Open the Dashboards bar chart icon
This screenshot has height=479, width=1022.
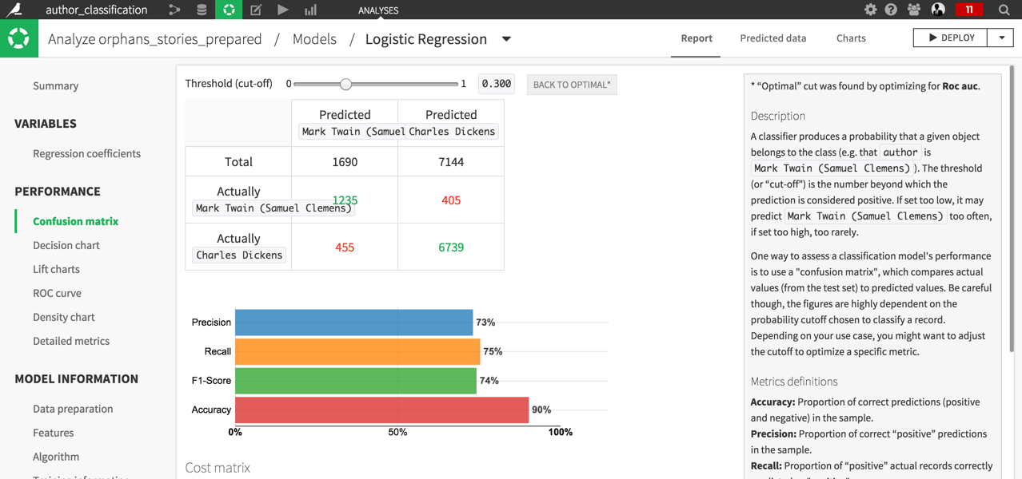(310, 10)
